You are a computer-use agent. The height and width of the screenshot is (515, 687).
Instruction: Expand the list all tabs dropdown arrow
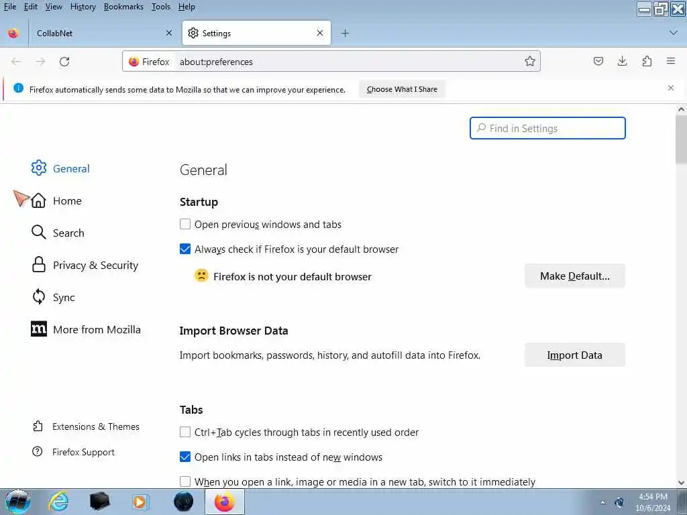[x=674, y=33]
